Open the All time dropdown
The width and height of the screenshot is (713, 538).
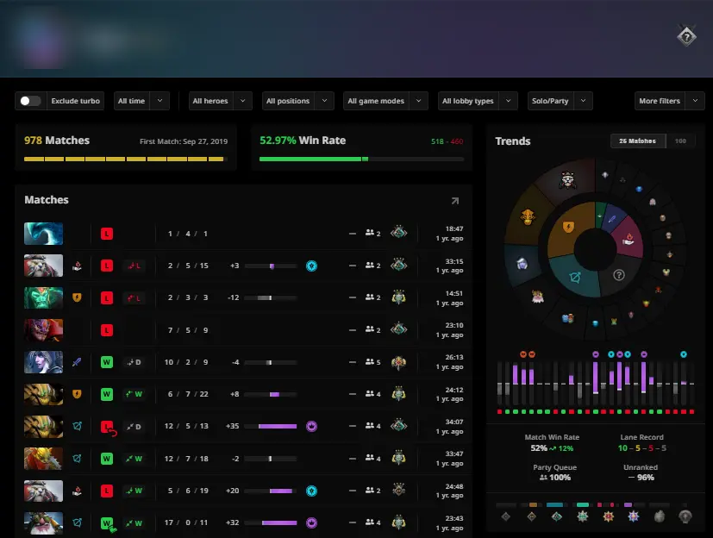141,101
